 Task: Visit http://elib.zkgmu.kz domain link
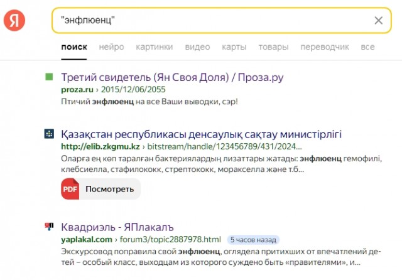(x=100, y=146)
